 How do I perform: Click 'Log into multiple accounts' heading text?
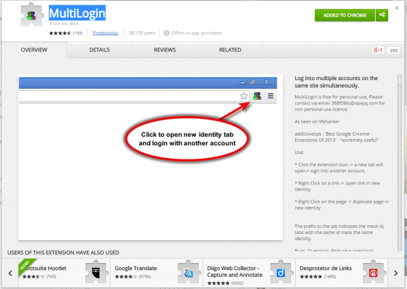click(x=336, y=82)
